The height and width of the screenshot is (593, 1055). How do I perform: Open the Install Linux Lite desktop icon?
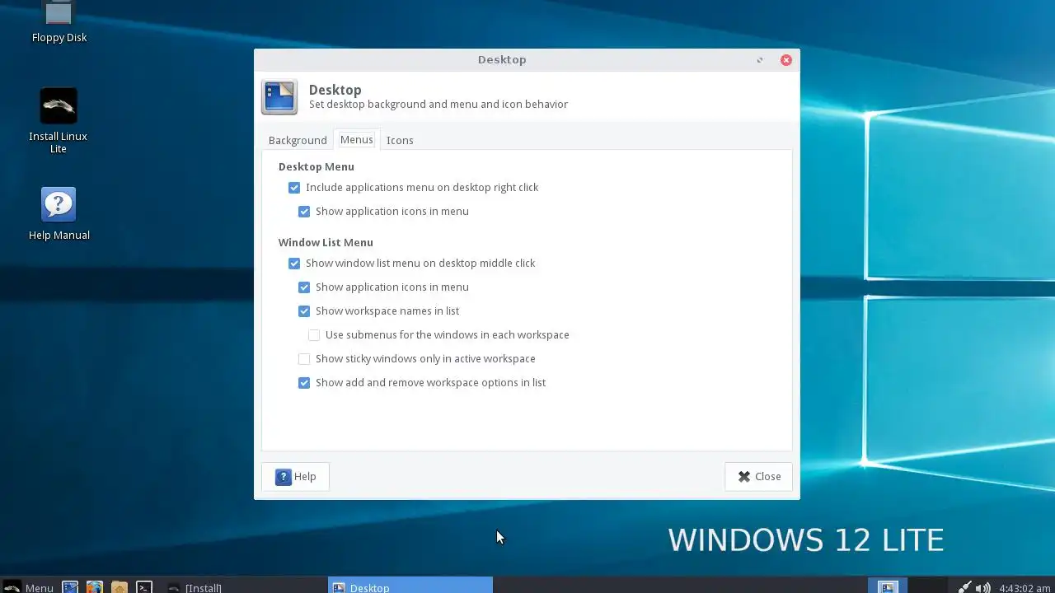(59, 120)
